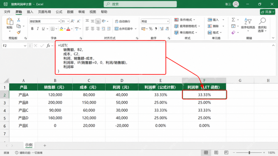This screenshot has height=156, width=278.
Task: Click the Clear eraser icon
Action: click(x=233, y=32)
